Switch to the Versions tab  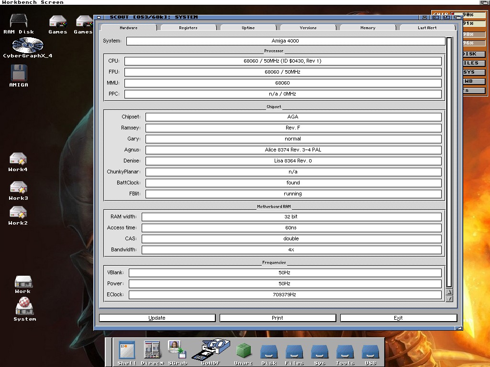308,28
